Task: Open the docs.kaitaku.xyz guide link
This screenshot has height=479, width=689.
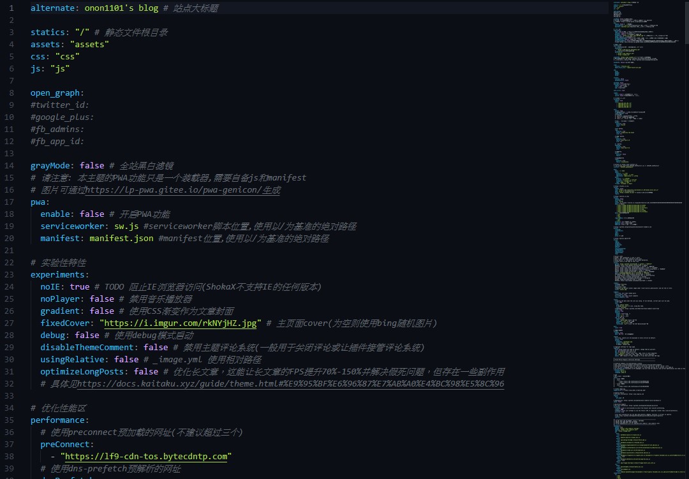Action: pos(290,384)
